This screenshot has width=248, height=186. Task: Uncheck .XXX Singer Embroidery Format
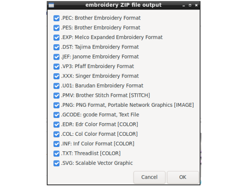coord(57,76)
